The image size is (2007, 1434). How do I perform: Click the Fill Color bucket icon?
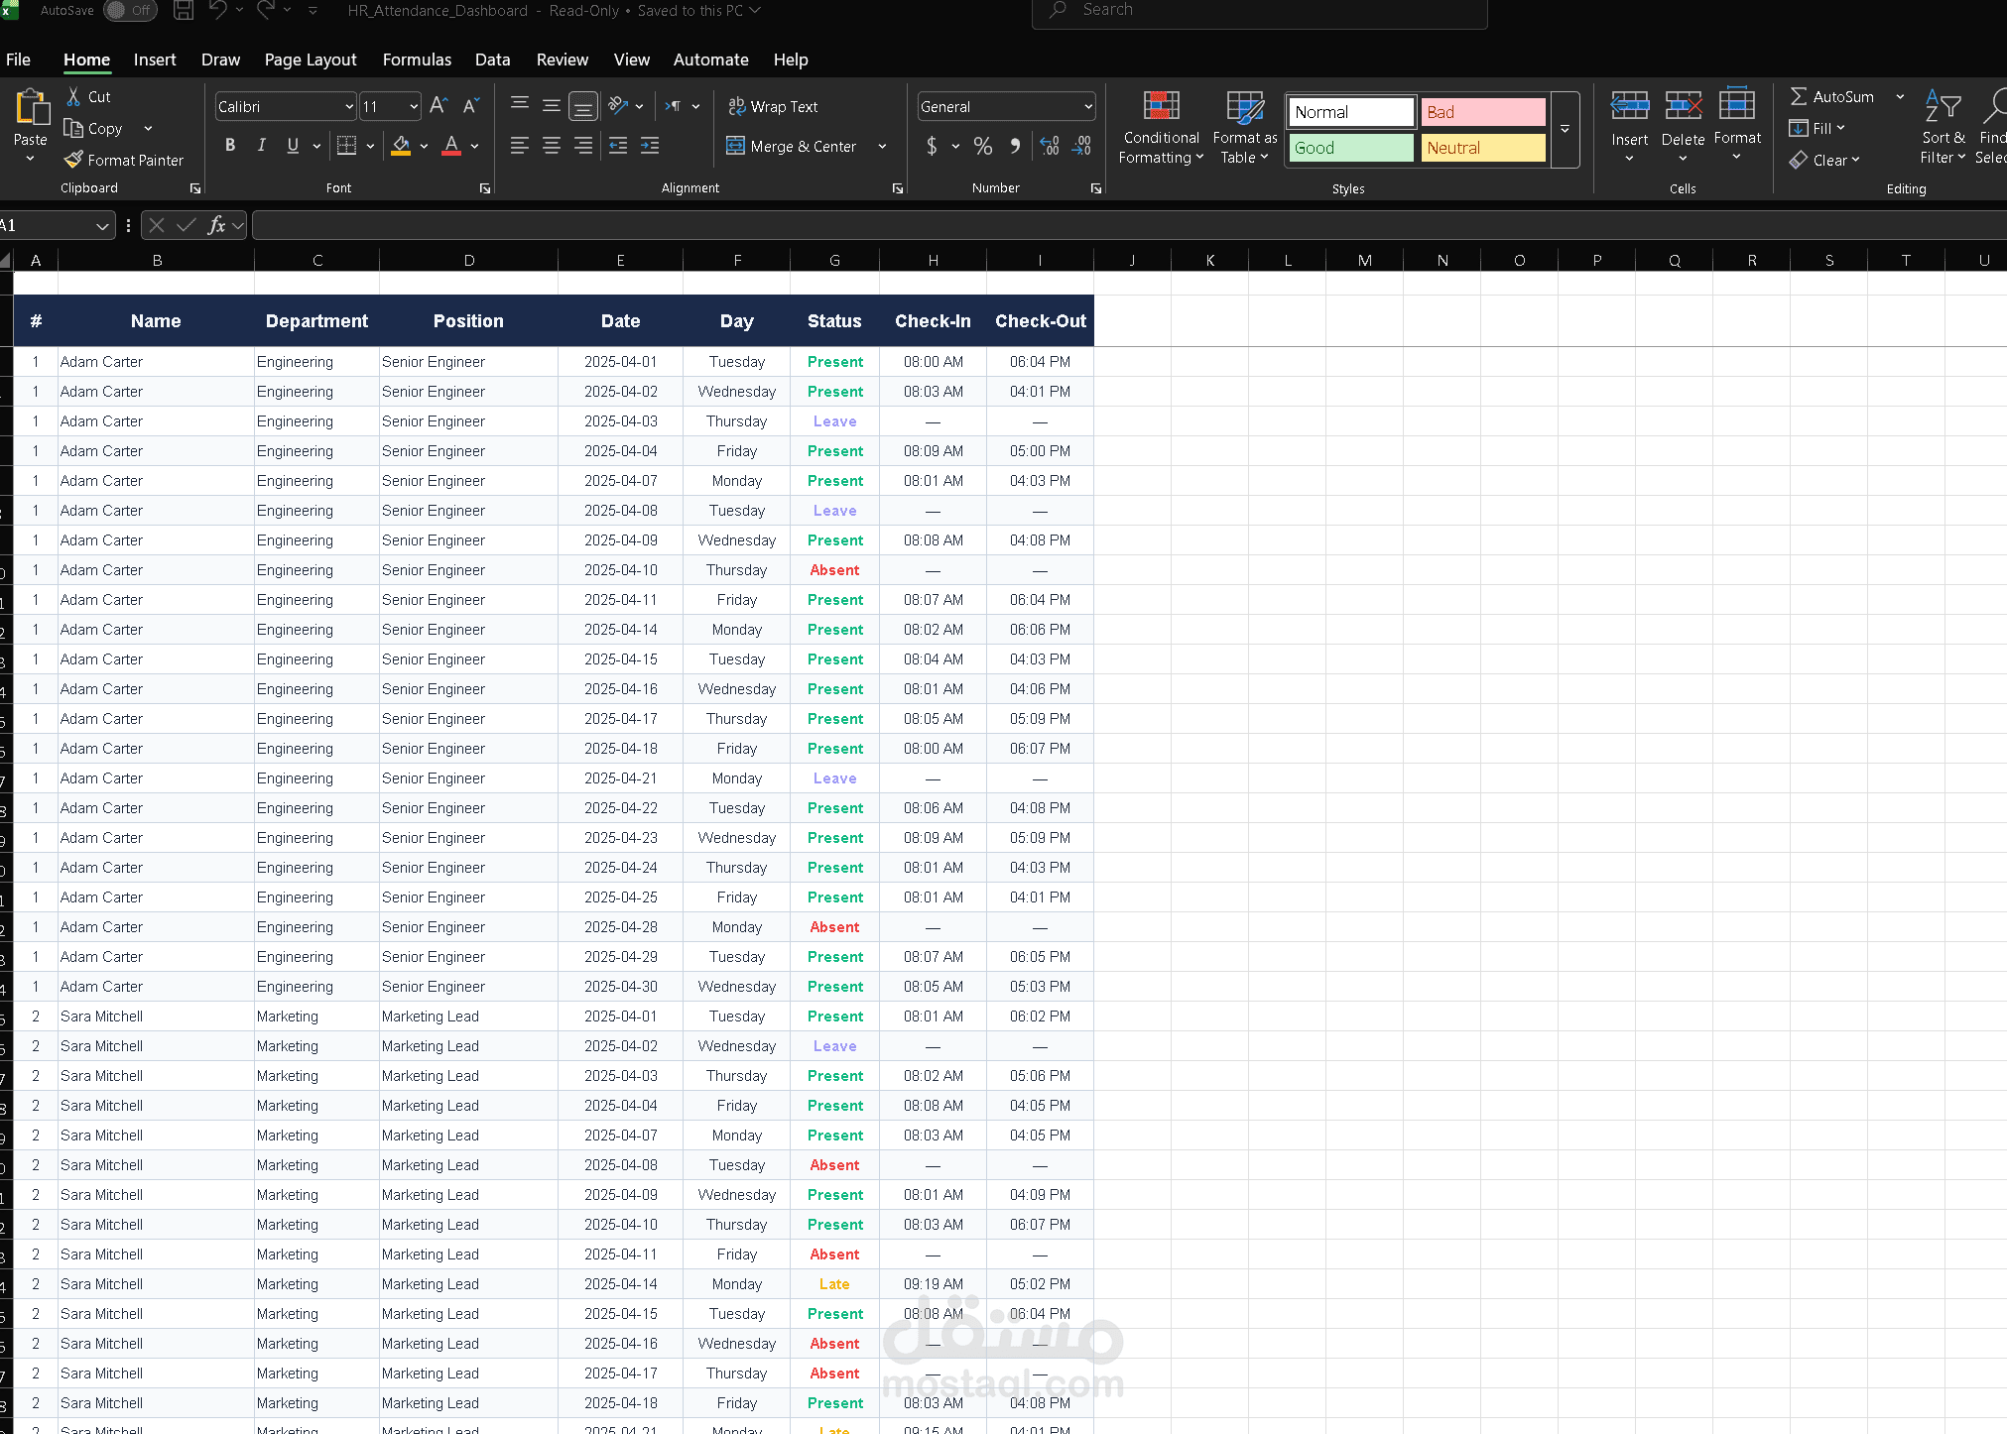tap(401, 146)
